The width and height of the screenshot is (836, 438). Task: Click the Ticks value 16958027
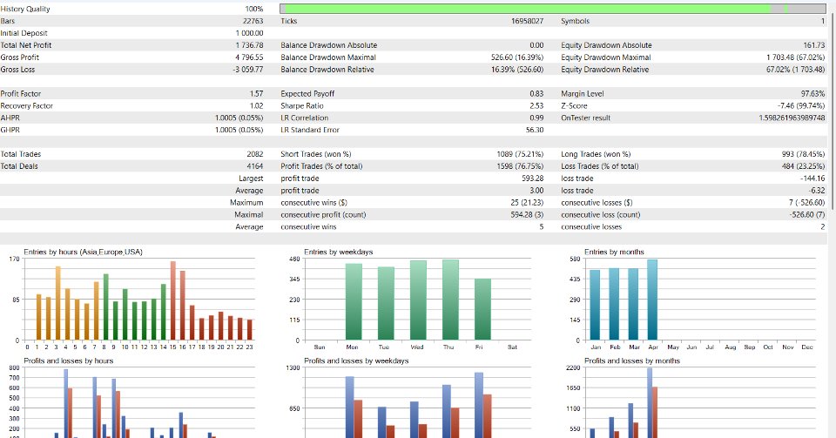(x=528, y=21)
